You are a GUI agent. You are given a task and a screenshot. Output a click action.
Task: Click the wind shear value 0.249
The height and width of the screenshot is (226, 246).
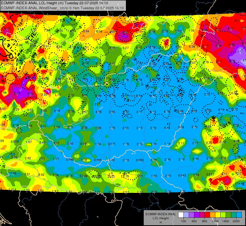(x=83, y=176)
